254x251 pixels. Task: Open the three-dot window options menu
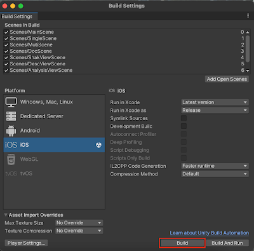(x=248, y=16)
